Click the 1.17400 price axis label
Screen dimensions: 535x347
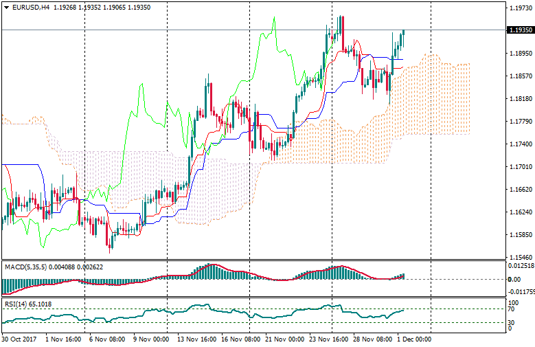tap(519, 144)
